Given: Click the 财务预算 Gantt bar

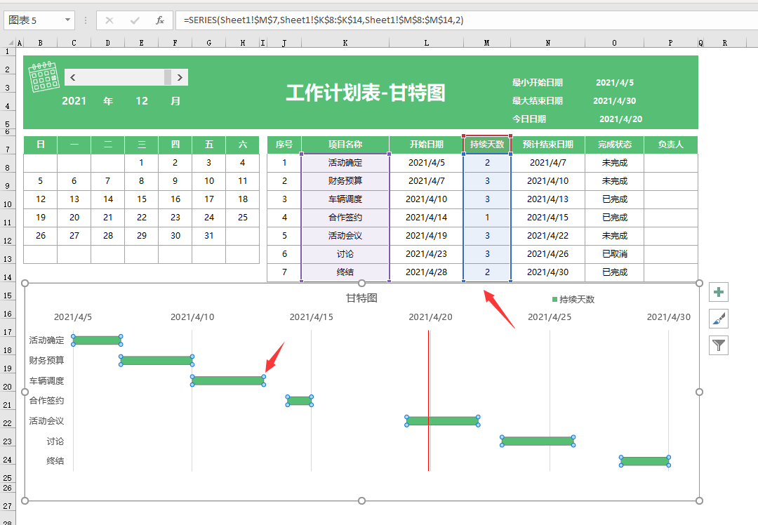Looking at the screenshot, I should (156, 361).
